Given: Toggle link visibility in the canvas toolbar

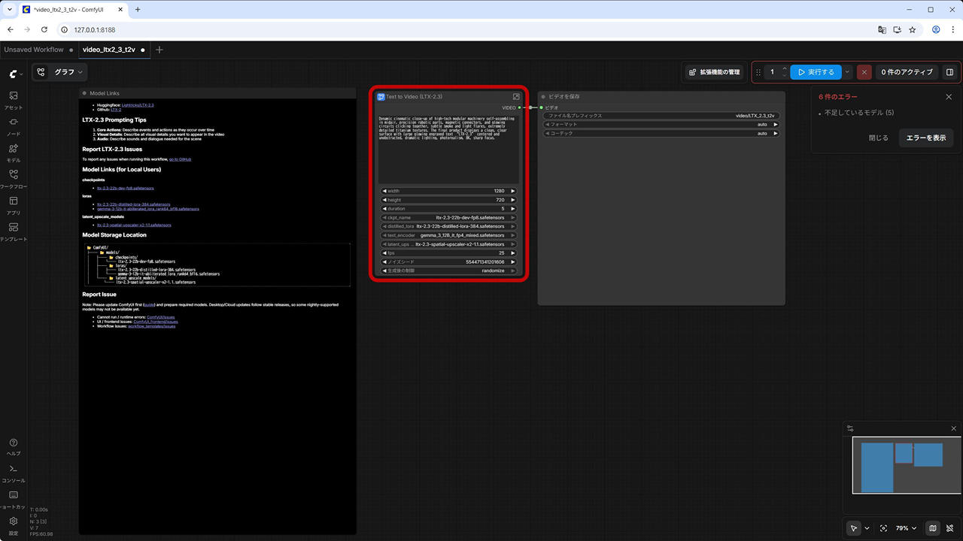Looking at the screenshot, I should point(951,528).
